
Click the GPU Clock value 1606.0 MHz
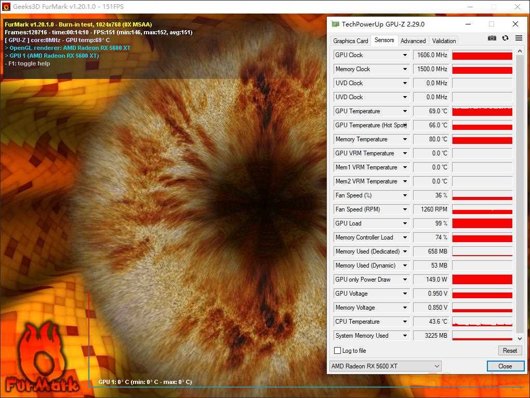[x=431, y=55]
